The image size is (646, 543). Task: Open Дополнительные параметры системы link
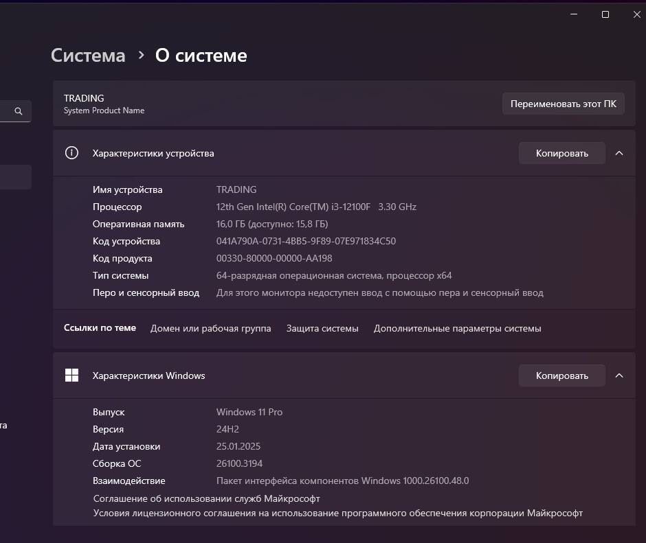tap(457, 329)
